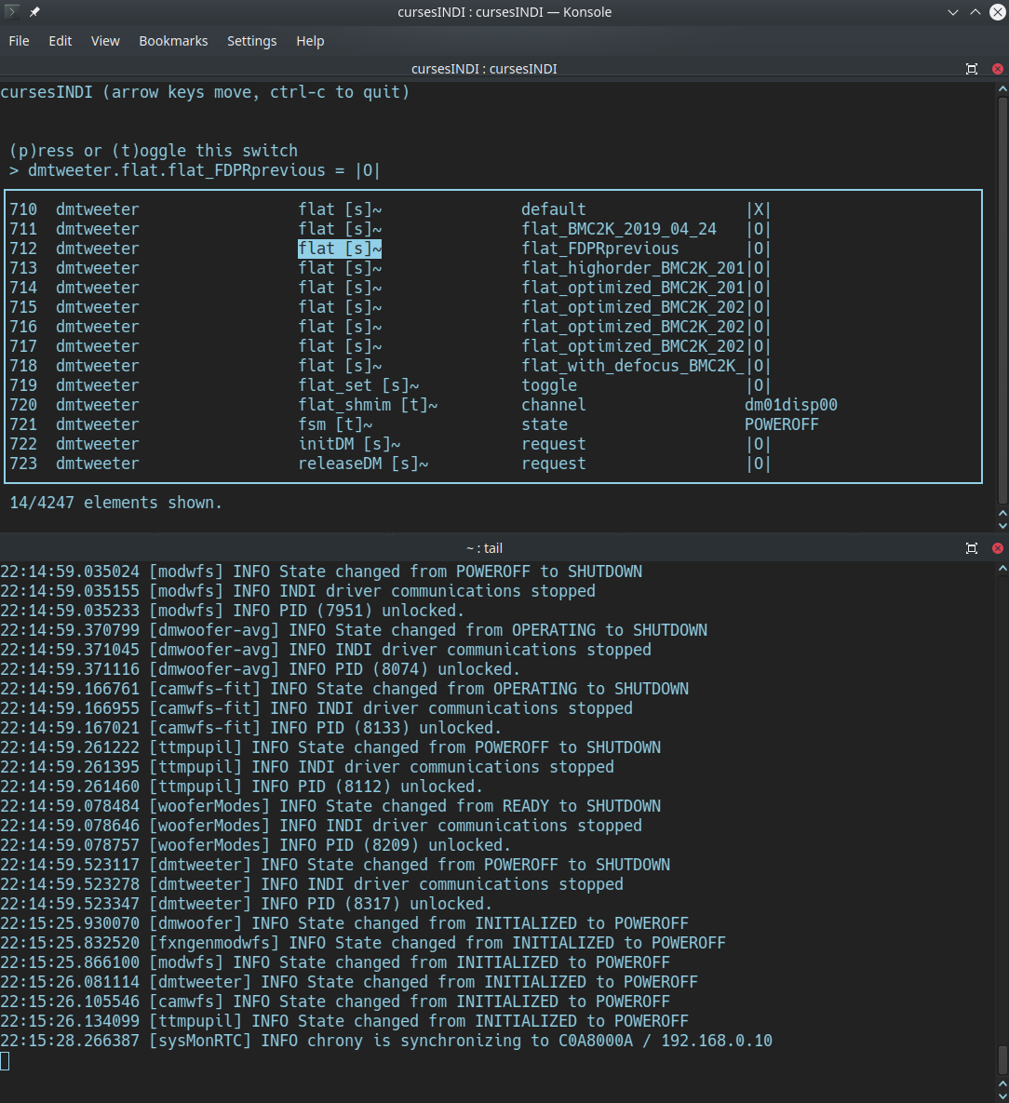
Task: Open the Settings menu
Action: pos(251,41)
